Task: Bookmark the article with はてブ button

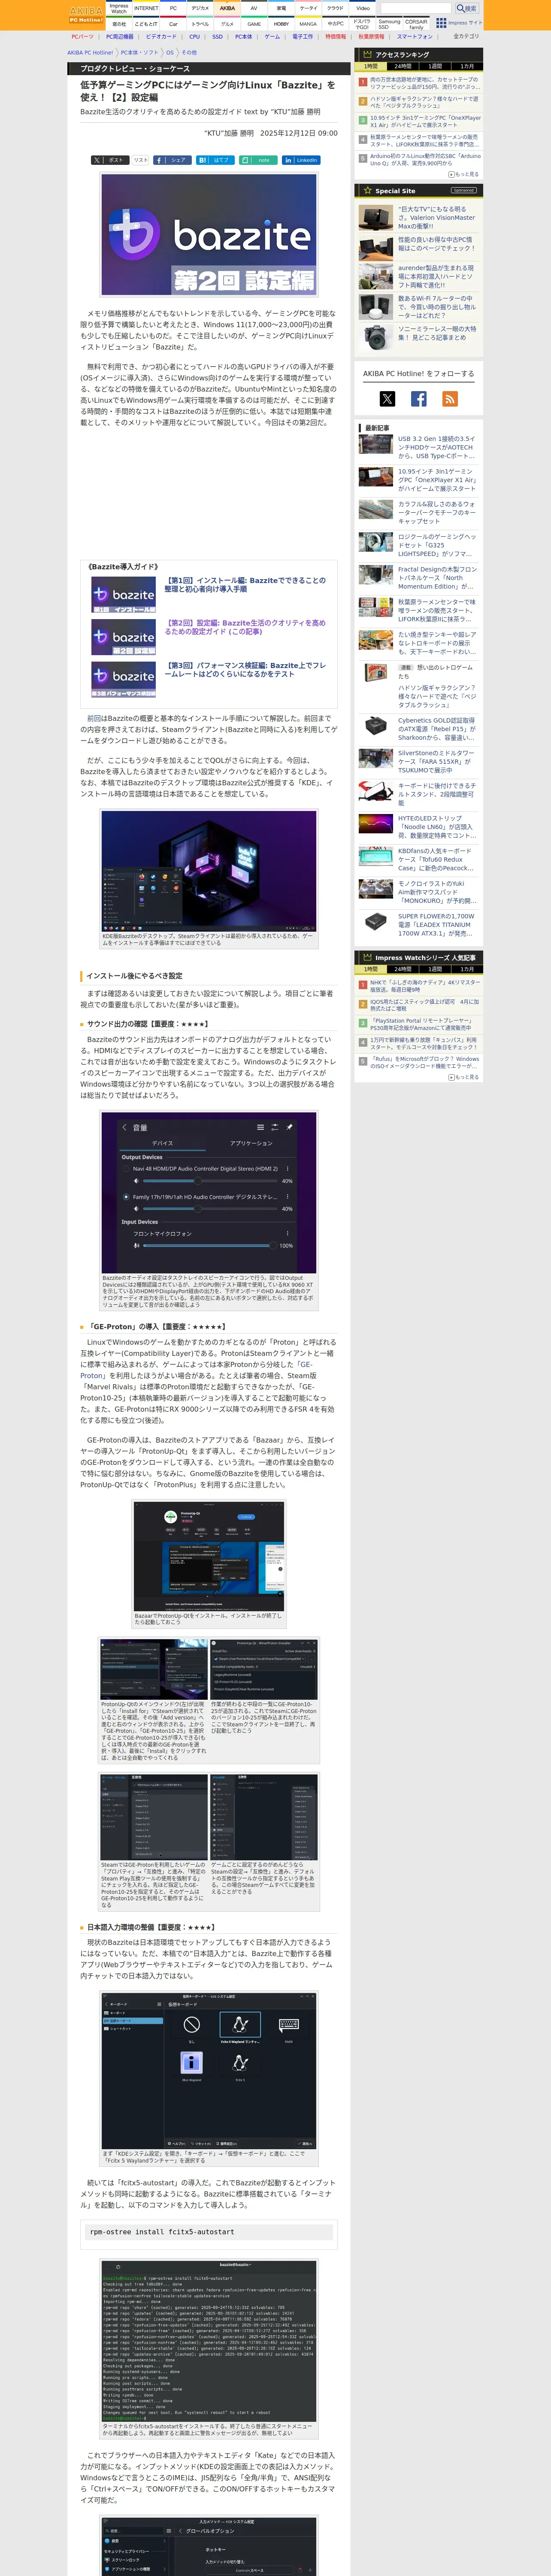Action: click(215, 160)
